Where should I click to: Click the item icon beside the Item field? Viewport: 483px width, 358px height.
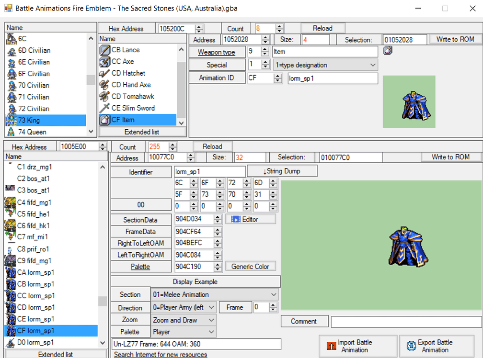click(x=387, y=50)
